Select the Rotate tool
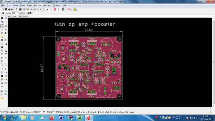Screen dimensions: 215x121 tap(6, 30)
